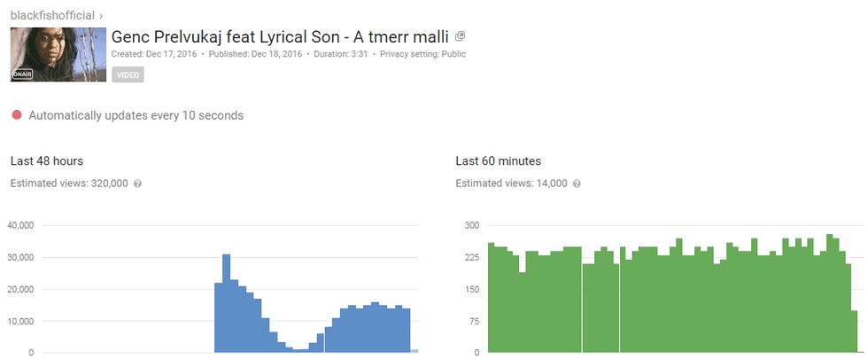
Task: Click the gray VIDEO badge
Action: pos(128,75)
